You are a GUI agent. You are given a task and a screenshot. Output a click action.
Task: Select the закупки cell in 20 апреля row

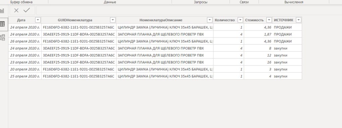[x=287, y=69]
